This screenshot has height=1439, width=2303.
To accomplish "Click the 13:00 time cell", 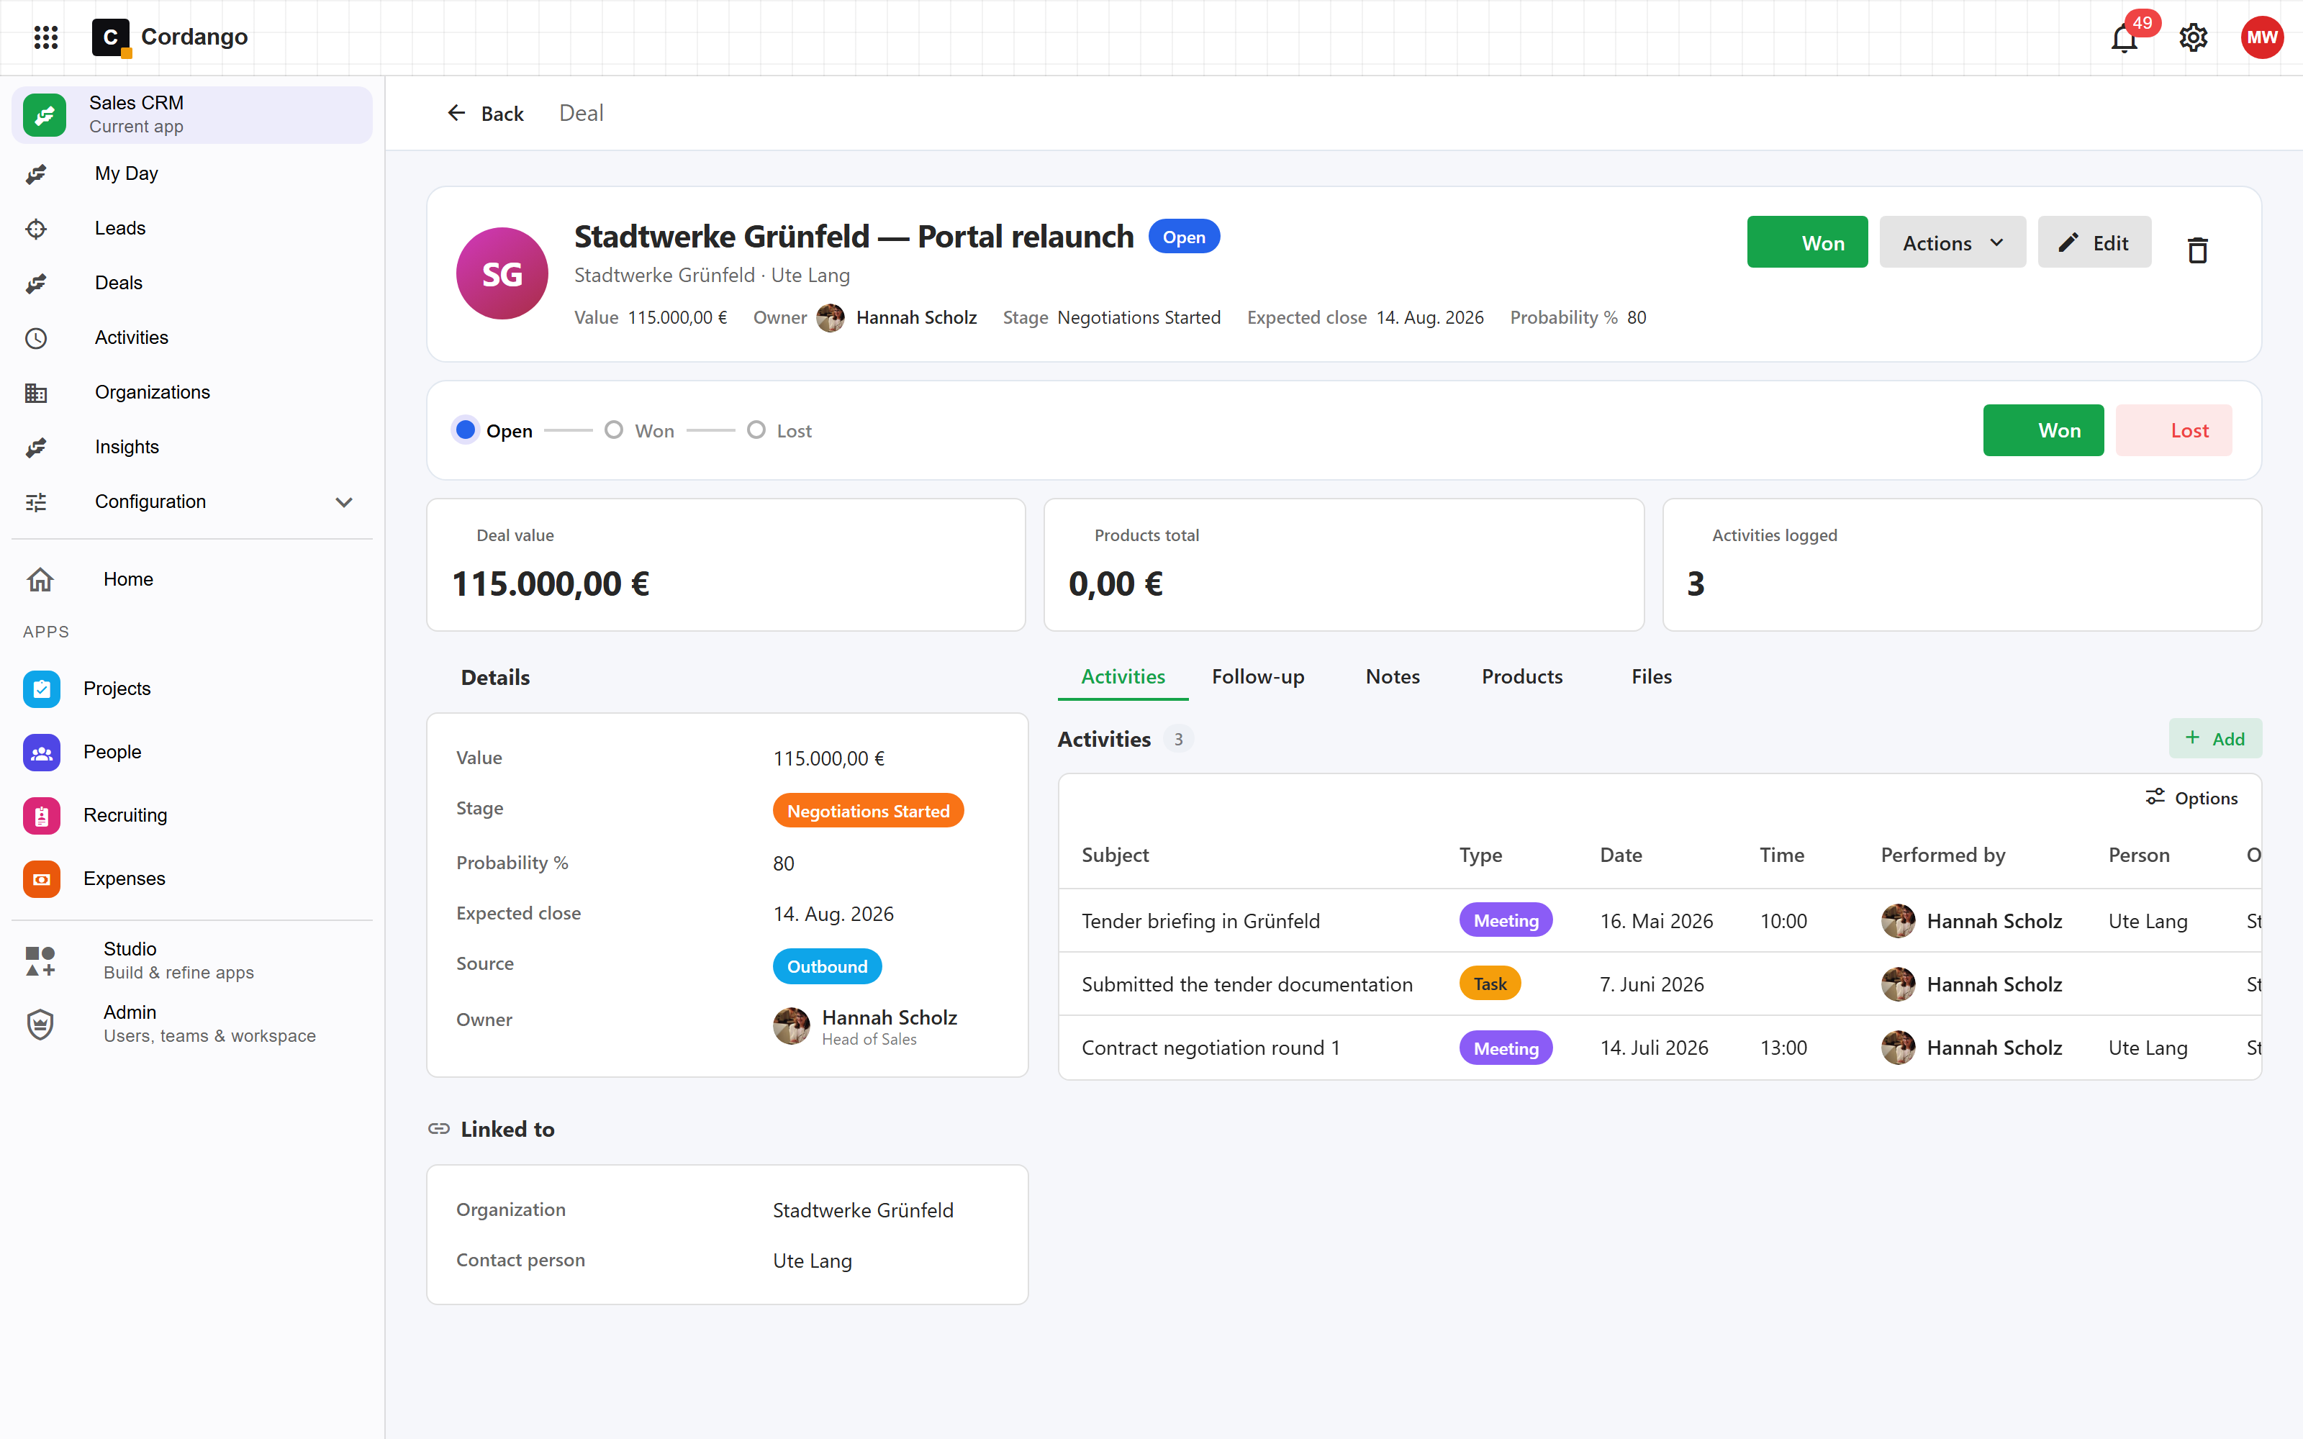I will tap(1783, 1048).
